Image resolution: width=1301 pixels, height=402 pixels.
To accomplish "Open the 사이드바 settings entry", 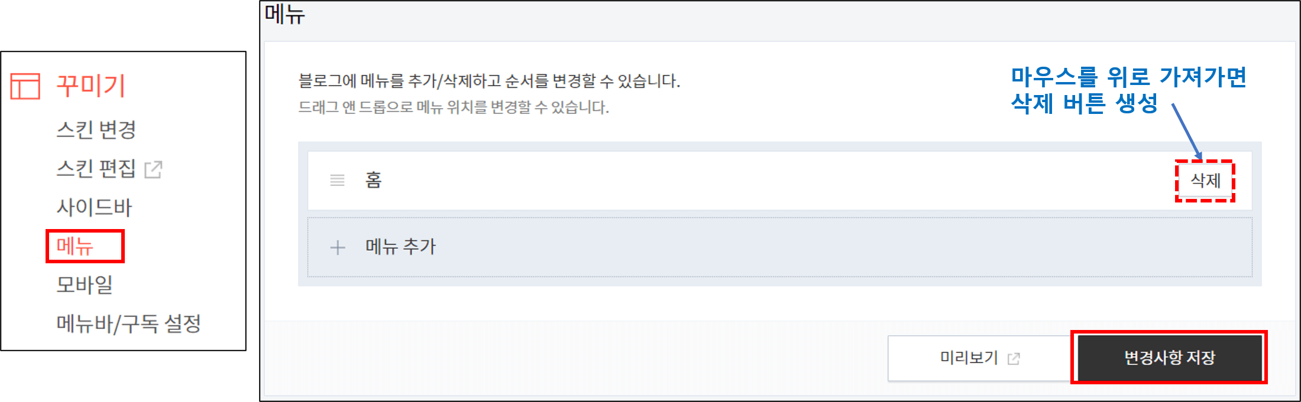I will pyautogui.click(x=93, y=208).
